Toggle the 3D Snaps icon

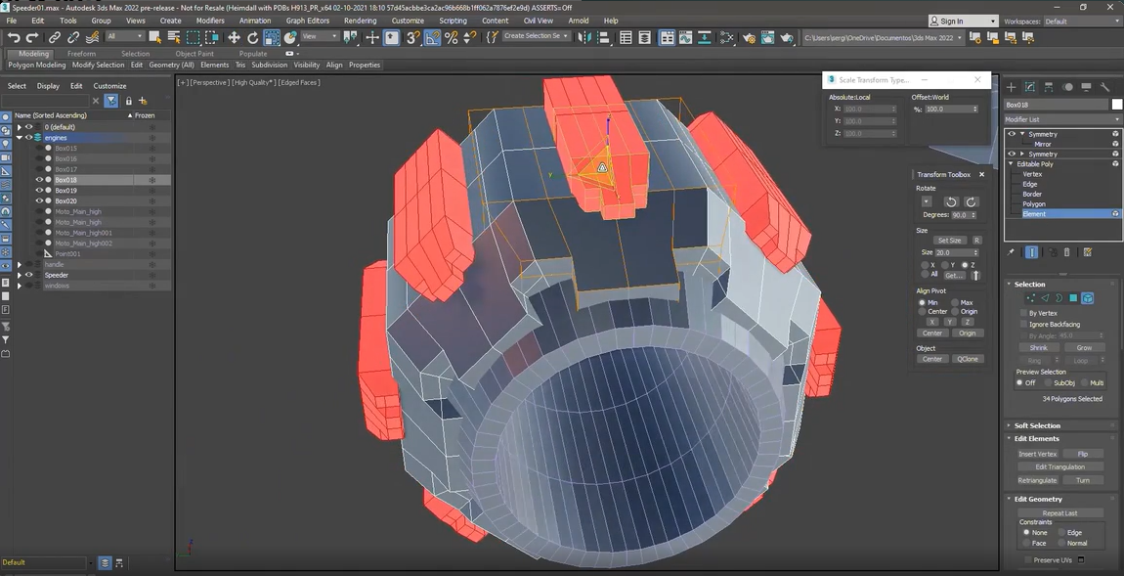413,38
